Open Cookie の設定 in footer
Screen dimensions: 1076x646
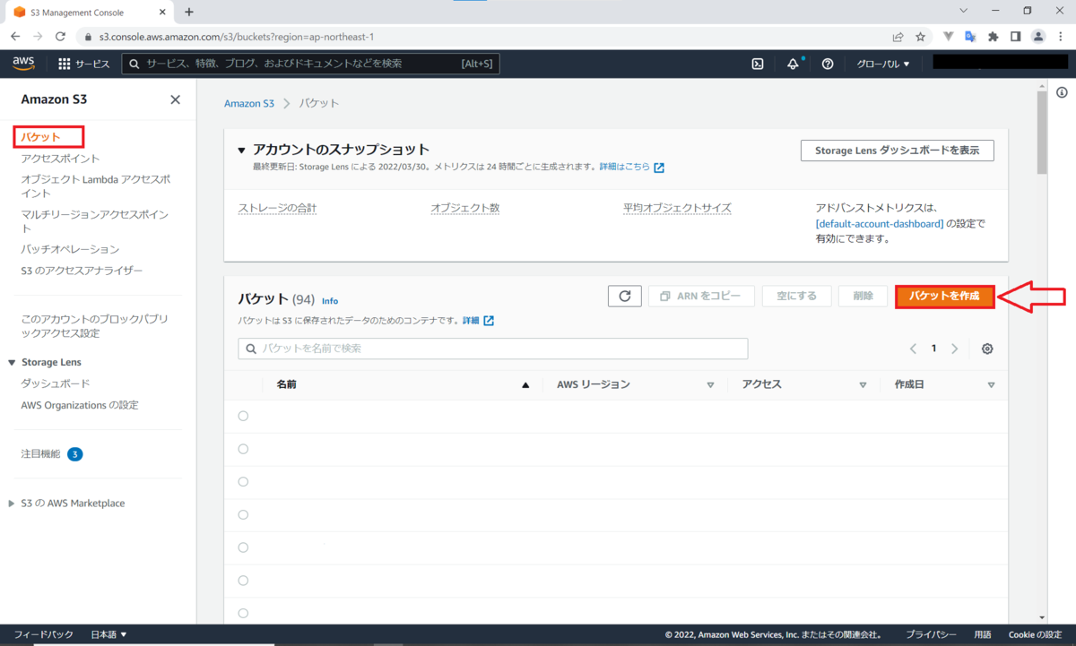click(x=1035, y=634)
